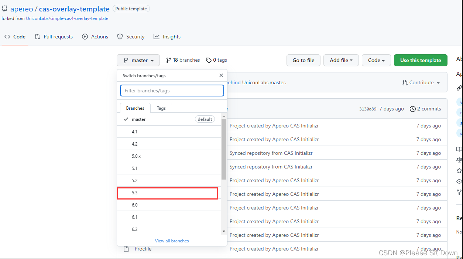
Task: Click the branch list scrollbar thumb
Action: point(224,149)
